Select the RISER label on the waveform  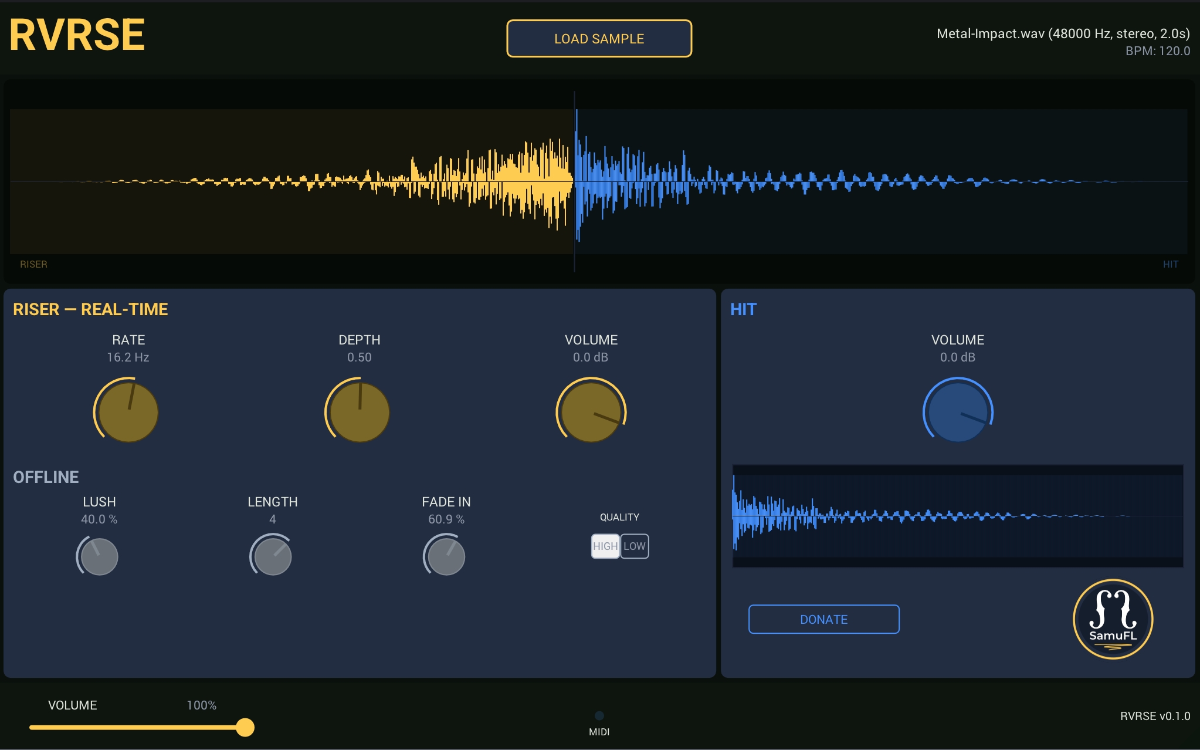tap(33, 264)
